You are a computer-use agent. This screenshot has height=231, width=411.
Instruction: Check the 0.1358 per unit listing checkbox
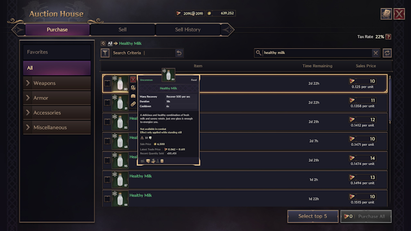[107, 103]
